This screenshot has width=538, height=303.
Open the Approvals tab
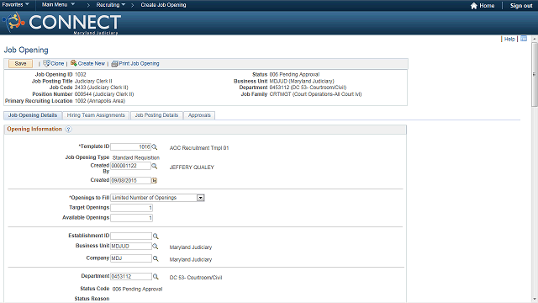(x=199, y=115)
